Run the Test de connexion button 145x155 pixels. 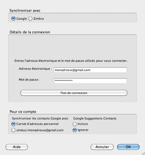point(74,93)
